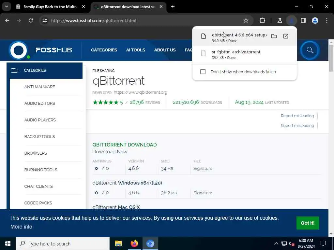Viewport: 334px width, 250px height.
Task: Download qBittorrent Windows x64 (lt20)
Action: (127, 183)
